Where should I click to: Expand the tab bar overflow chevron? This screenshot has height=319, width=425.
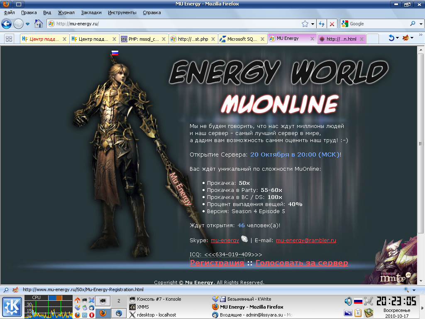421,35
